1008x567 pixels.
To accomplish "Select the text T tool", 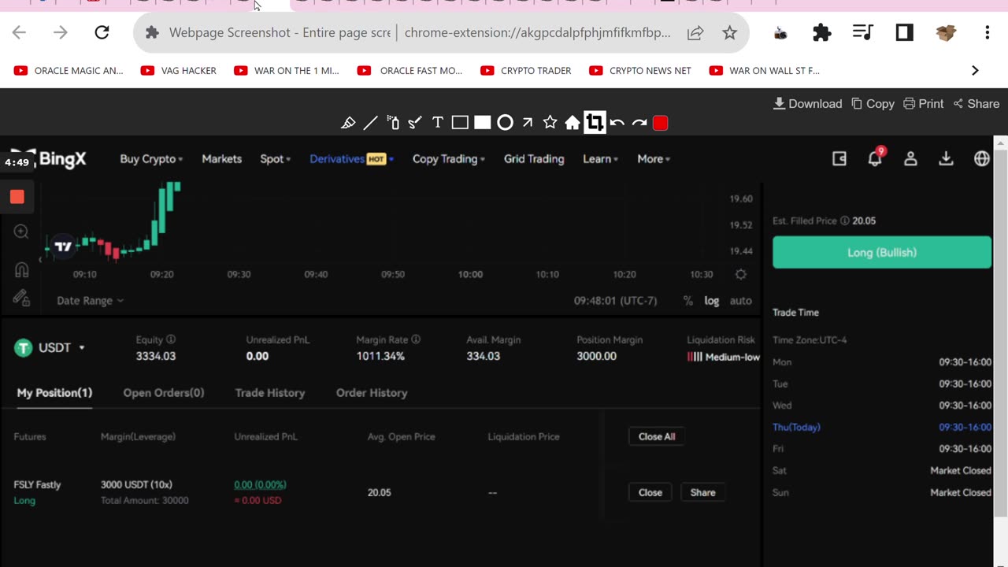I will click(x=438, y=123).
